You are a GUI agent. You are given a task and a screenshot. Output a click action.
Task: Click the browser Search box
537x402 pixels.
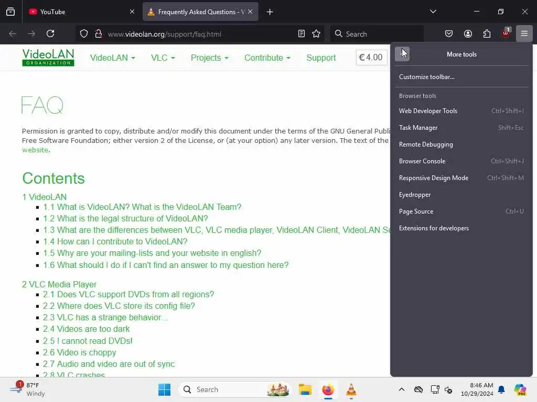(377, 34)
